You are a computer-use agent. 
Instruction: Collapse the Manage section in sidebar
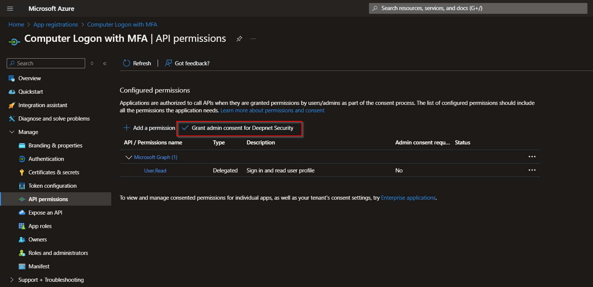tap(12, 132)
